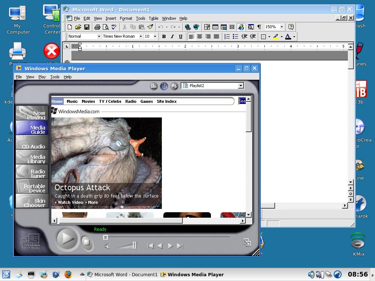
Task: Run Spelling and Grammar check in Word
Action: tap(114, 27)
